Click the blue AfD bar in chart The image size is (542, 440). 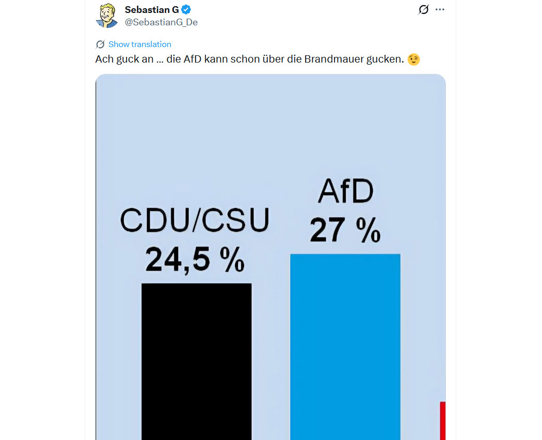pyautogui.click(x=345, y=346)
